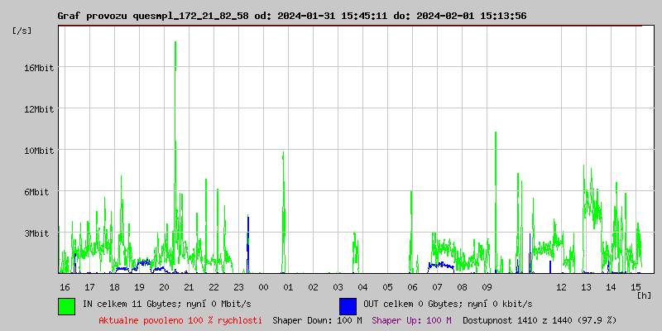Click the red 'Aktualne povoleno 100 % rychlosti' text
Viewport: 662px width, 331px height.
click(x=180, y=320)
